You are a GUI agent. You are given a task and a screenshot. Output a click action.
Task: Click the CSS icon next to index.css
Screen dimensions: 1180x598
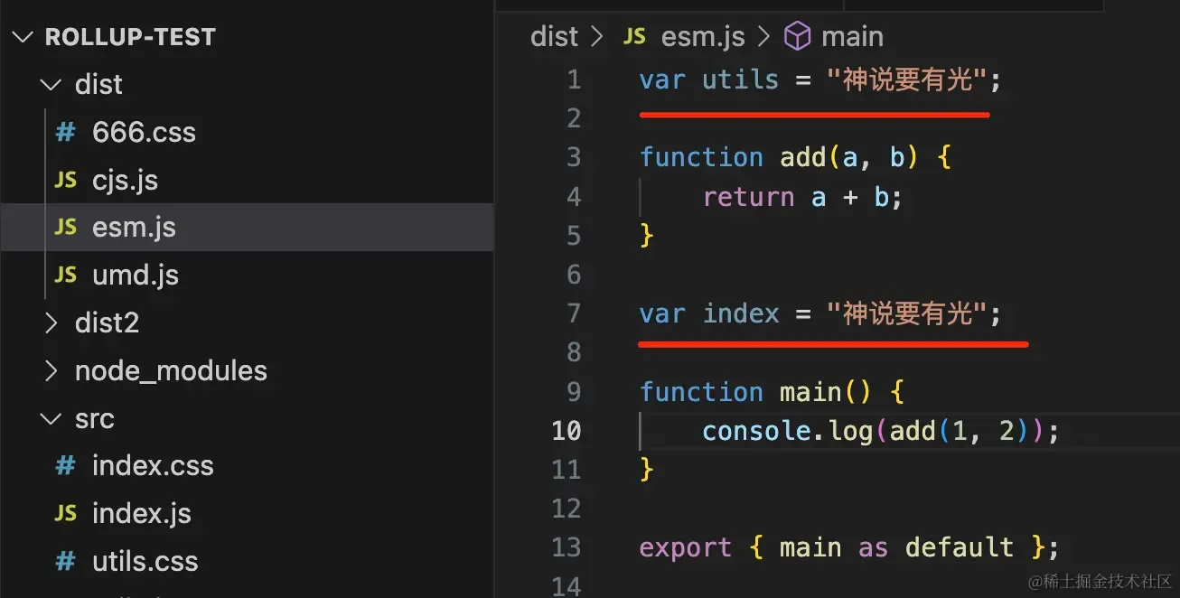65,466
